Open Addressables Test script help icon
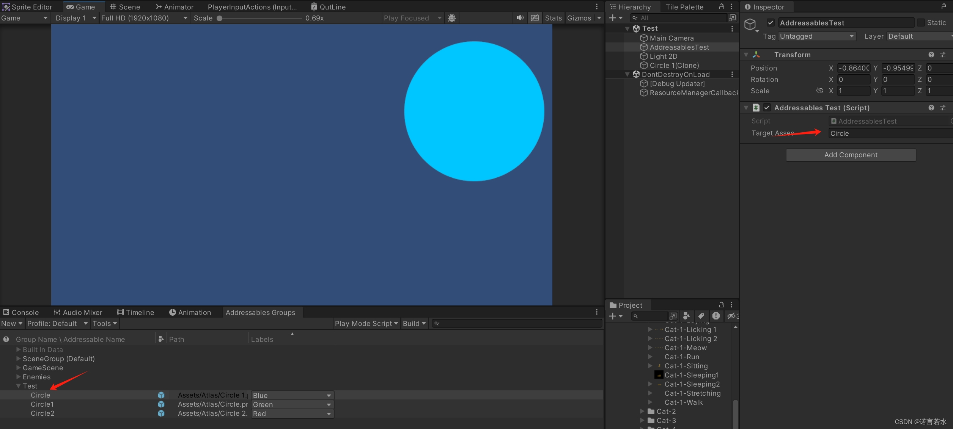This screenshot has height=429, width=953. (931, 108)
